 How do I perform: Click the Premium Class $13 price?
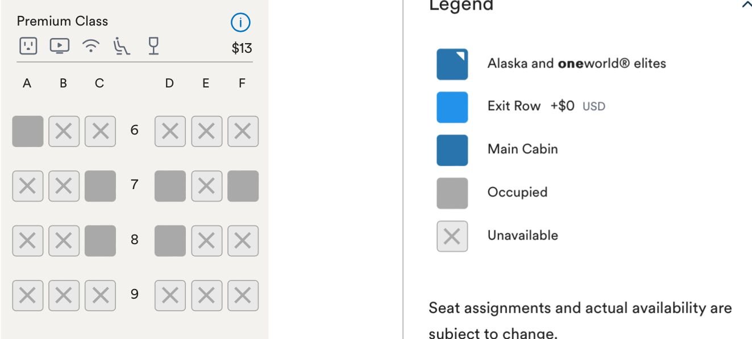point(242,48)
